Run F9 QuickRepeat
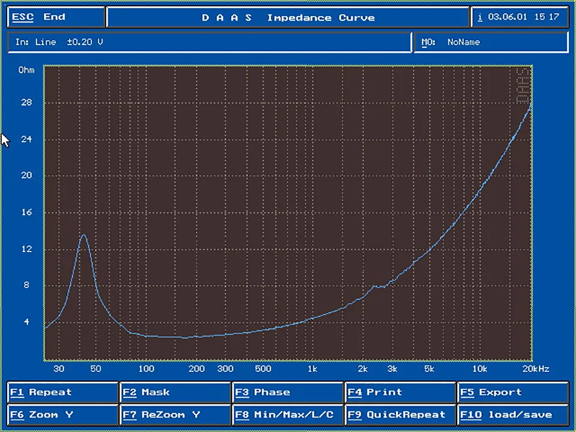This screenshot has width=576, height=432. (400, 415)
